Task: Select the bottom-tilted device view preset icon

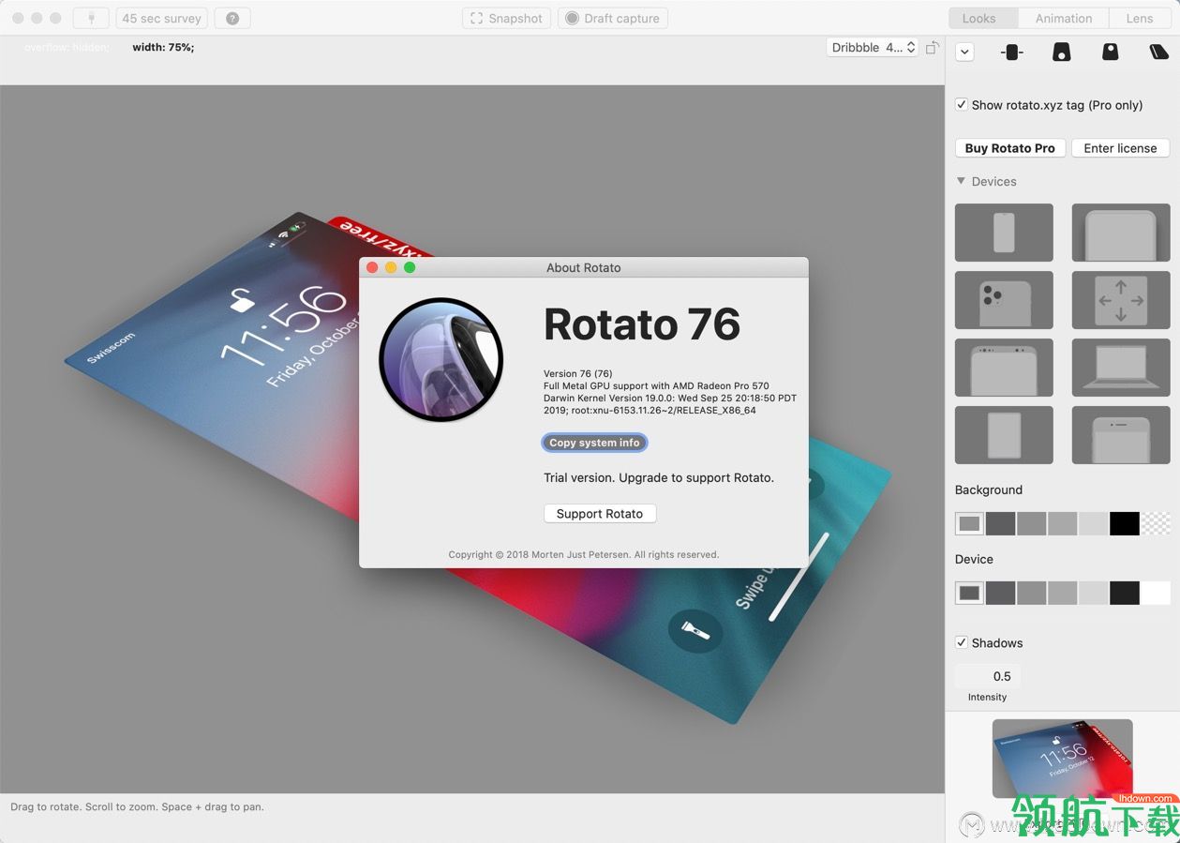Action: click(x=1110, y=53)
